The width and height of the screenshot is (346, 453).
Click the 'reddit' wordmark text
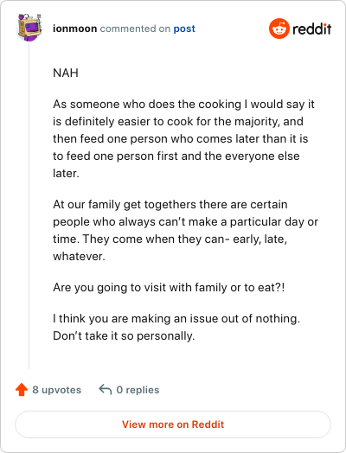[x=312, y=29]
